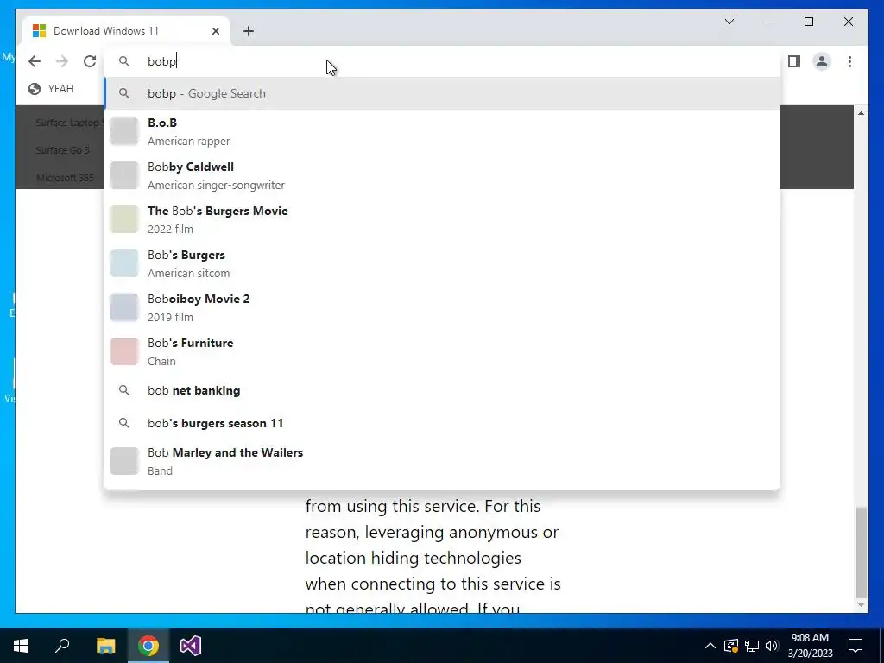Click B.o.B suggestion thumbnail image
Viewport: 884px width, 663px height.
(x=124, y=131)
